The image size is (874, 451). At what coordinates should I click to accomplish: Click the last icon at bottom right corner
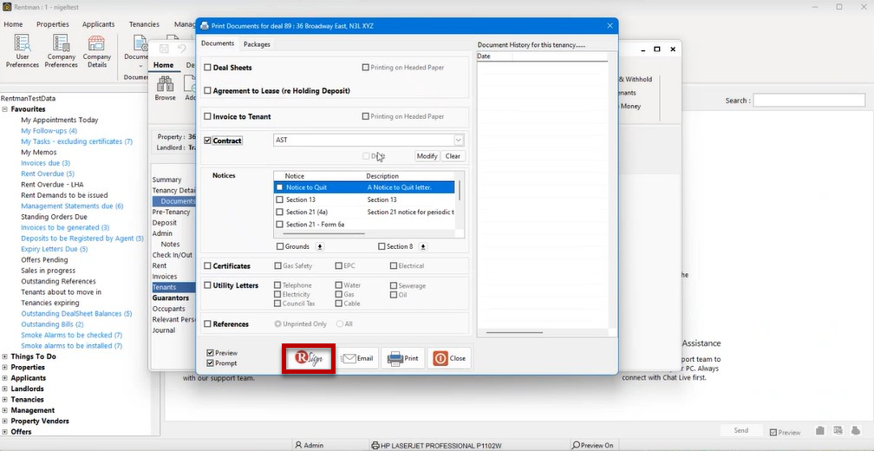coord(856,431)
